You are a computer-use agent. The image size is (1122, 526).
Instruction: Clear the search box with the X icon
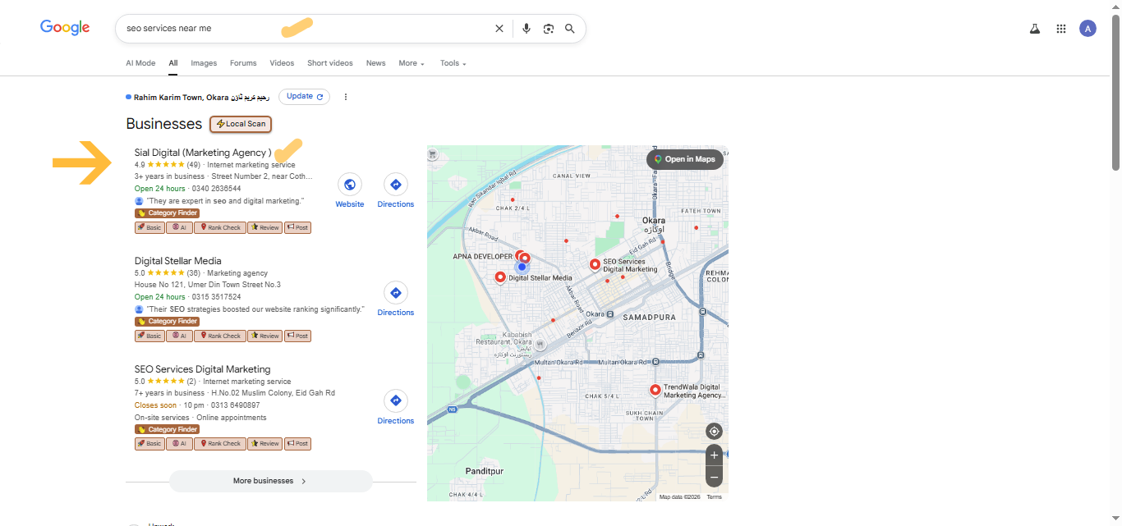point(499,29)
